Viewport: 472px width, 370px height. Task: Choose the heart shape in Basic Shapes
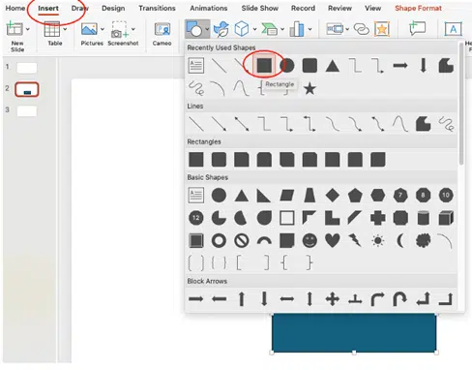[333, 240]
